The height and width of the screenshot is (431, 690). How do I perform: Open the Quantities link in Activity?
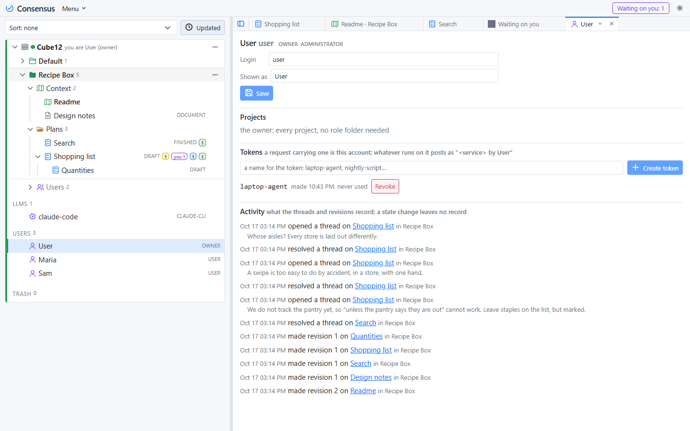367,336
